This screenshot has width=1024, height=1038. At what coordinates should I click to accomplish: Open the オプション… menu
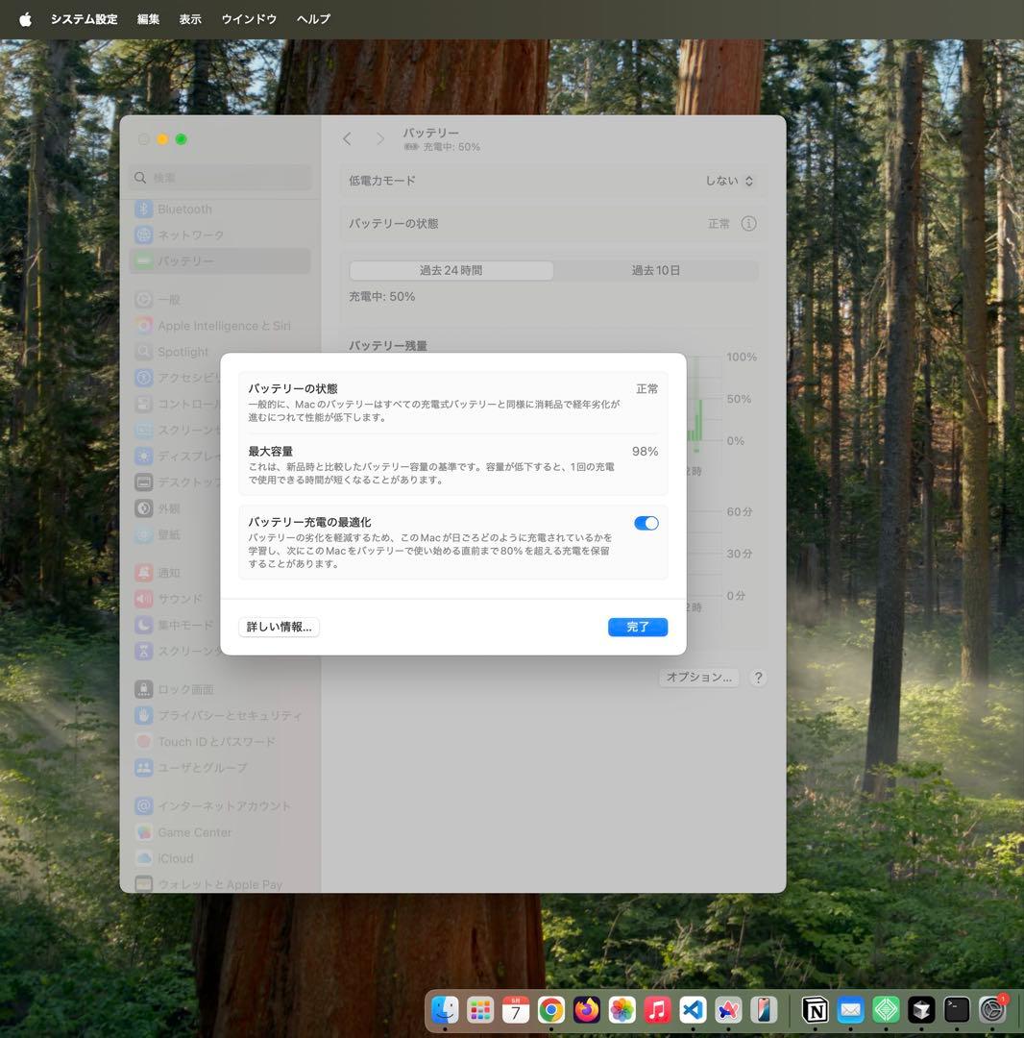click(x=698, y=677)
